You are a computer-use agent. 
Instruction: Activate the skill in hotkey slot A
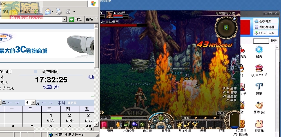tap(180, 124)
